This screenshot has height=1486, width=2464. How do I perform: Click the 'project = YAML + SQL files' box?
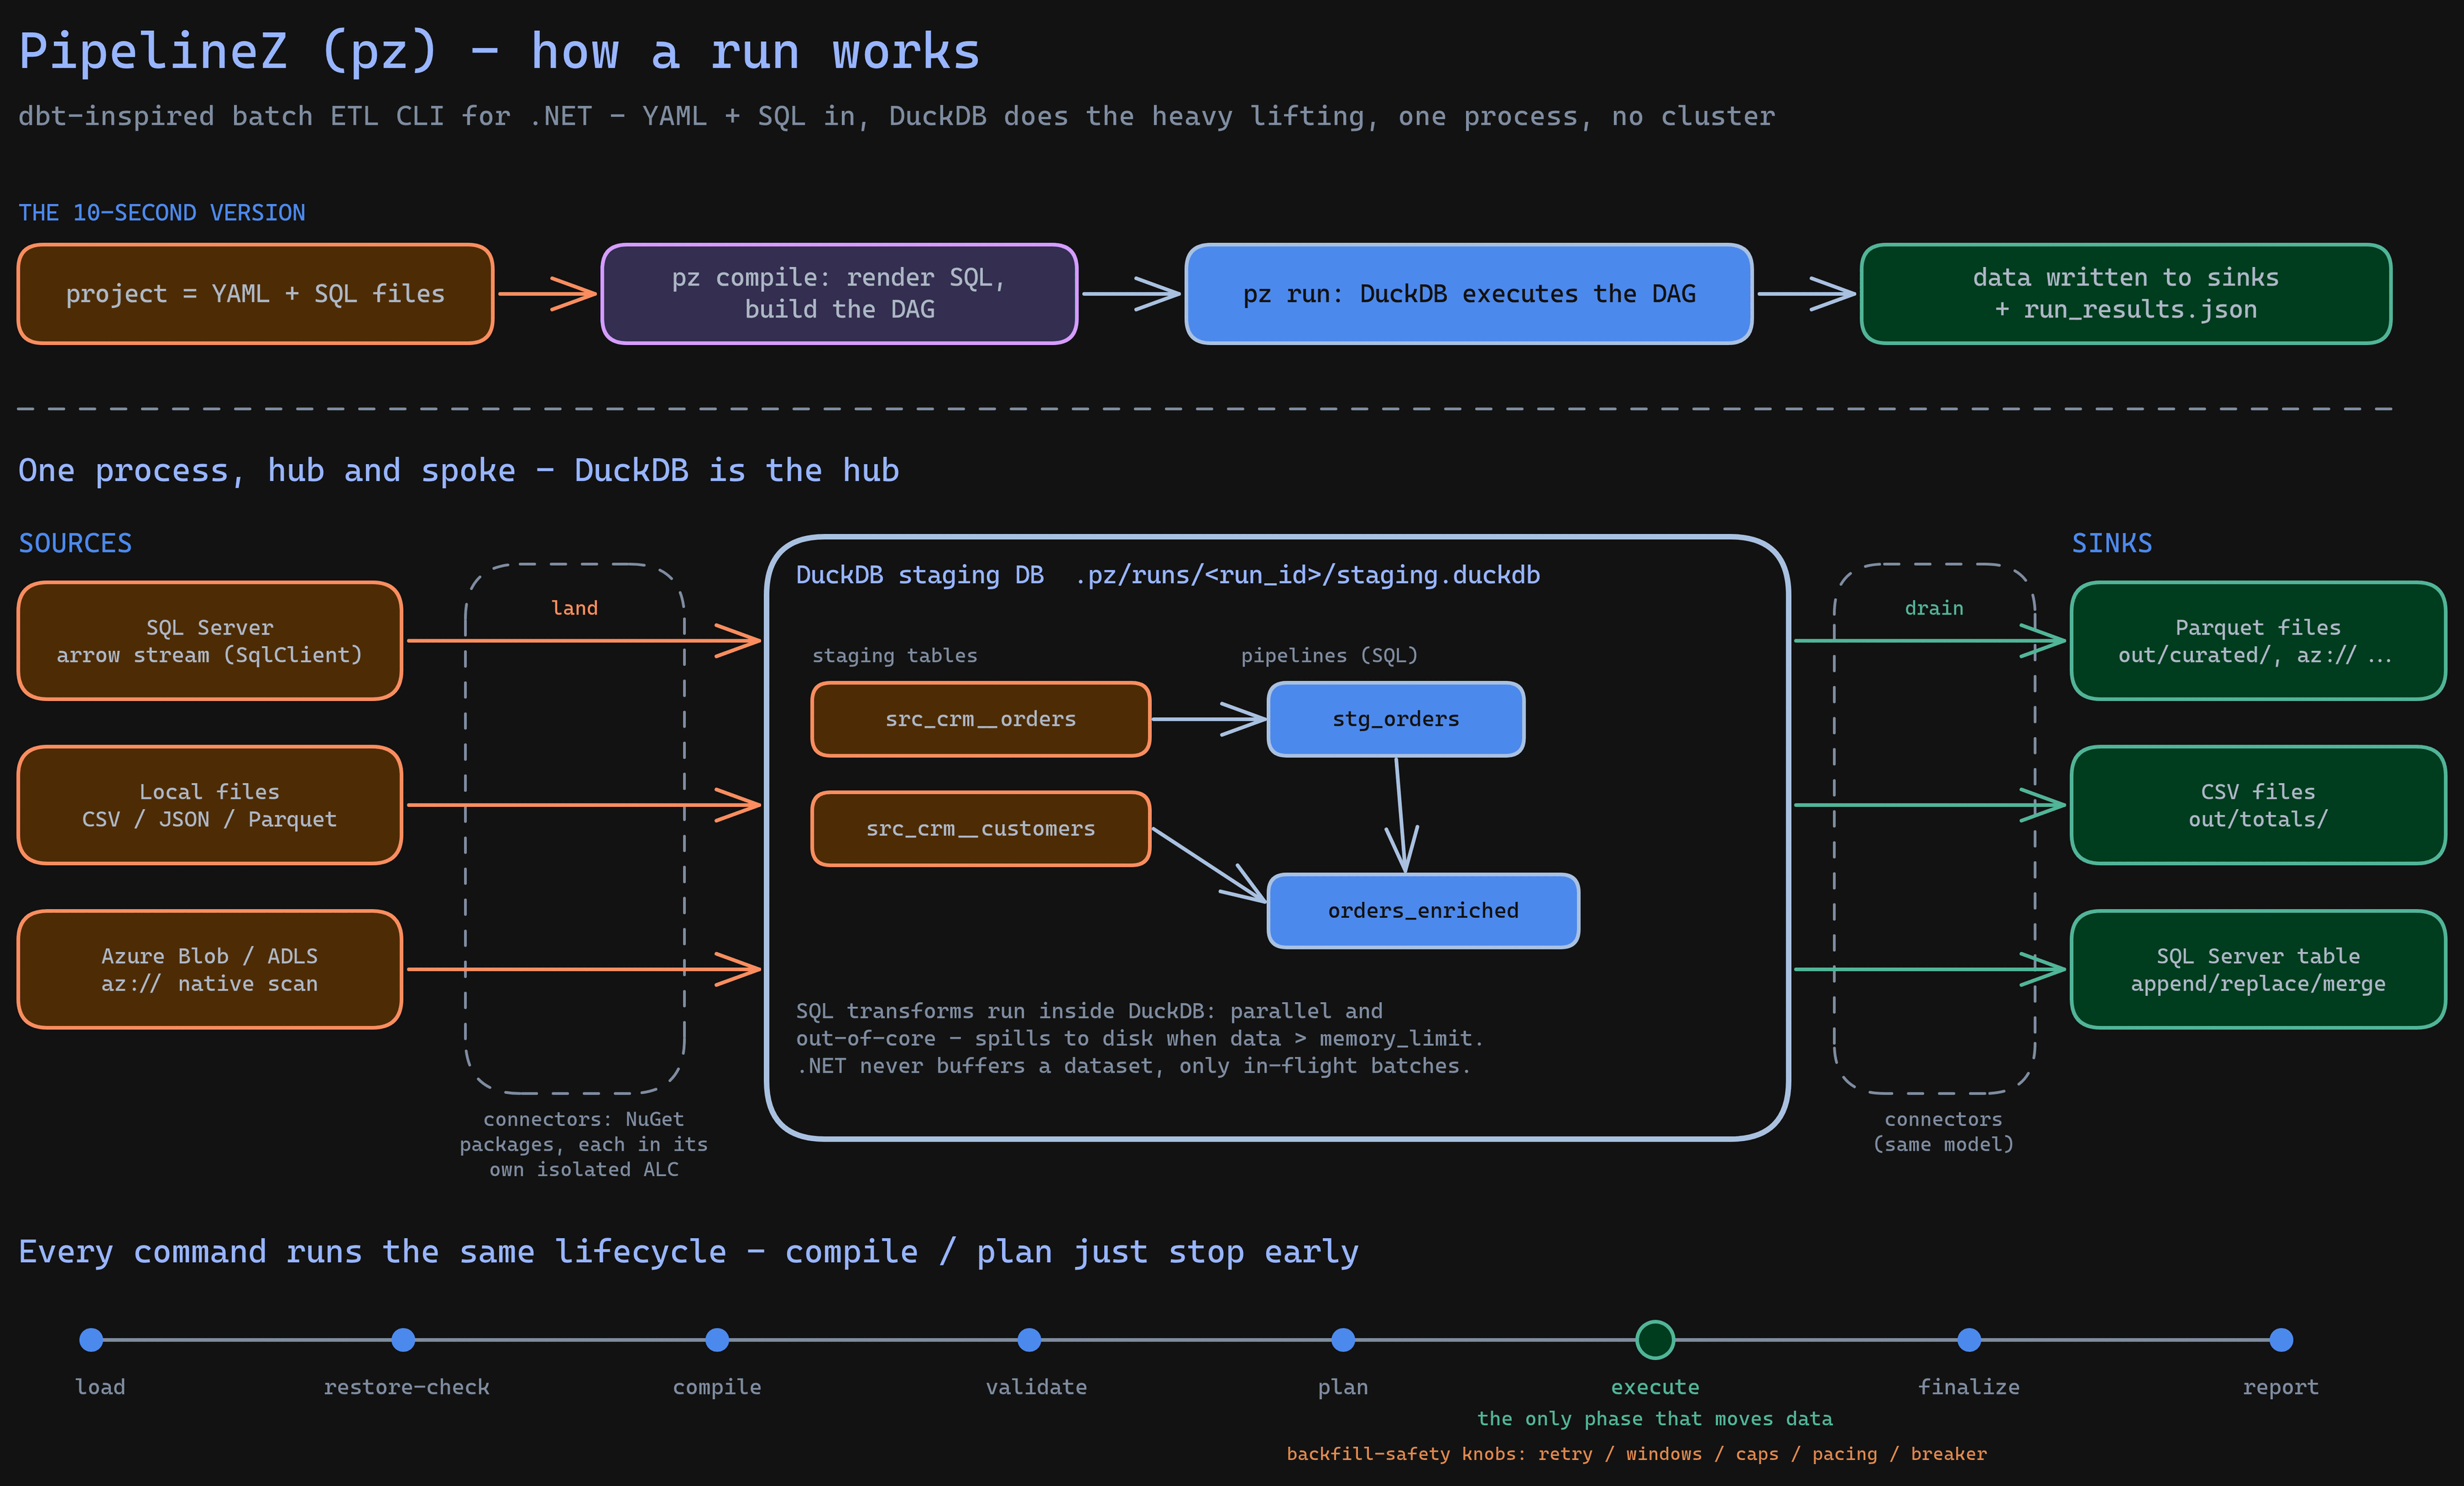[x=256, y=294]
